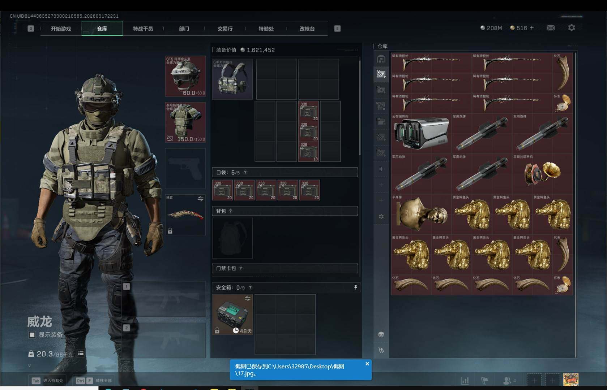
Task: Open the 门禁卡包 help question mark
Action: point(241,268)
